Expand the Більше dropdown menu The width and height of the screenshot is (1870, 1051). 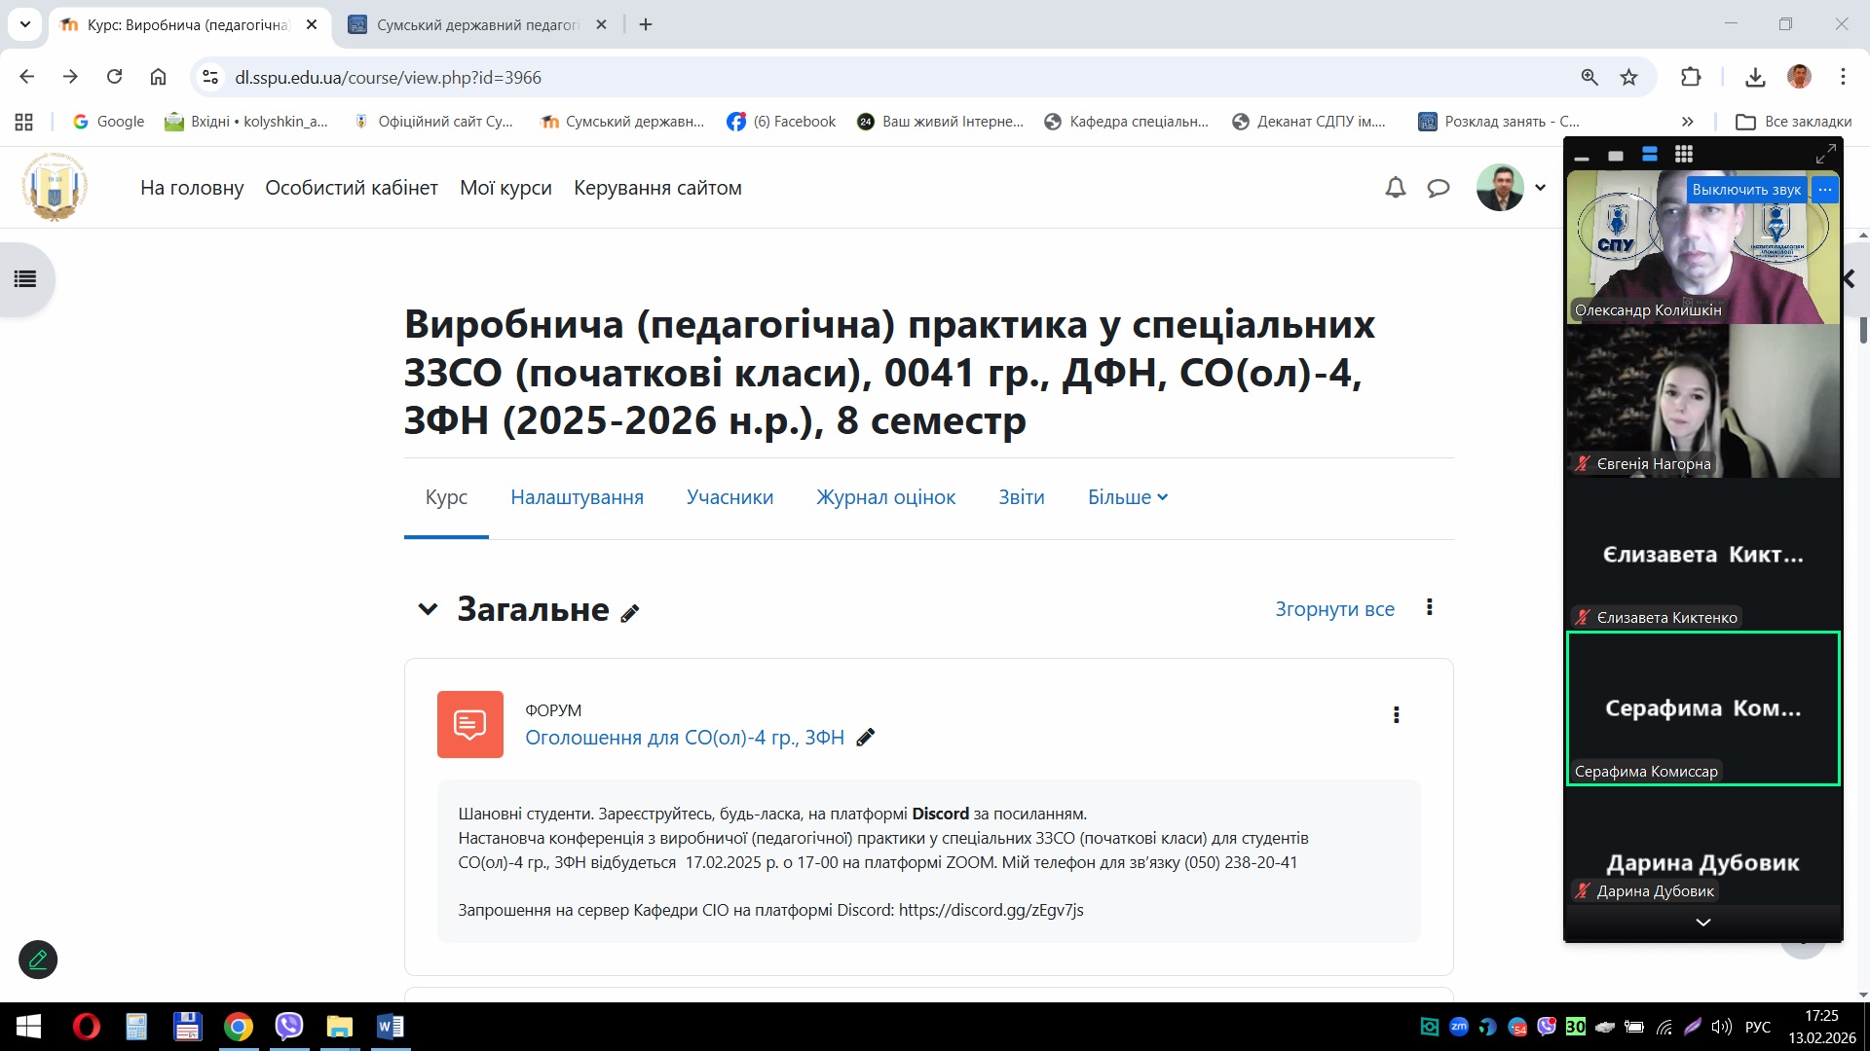(x=1127, y=497)
